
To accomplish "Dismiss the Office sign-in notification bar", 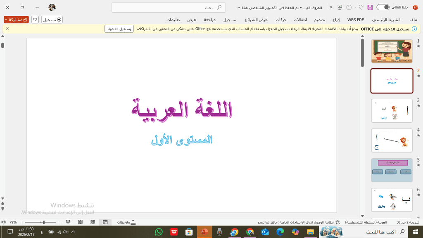I will (7, 29).
